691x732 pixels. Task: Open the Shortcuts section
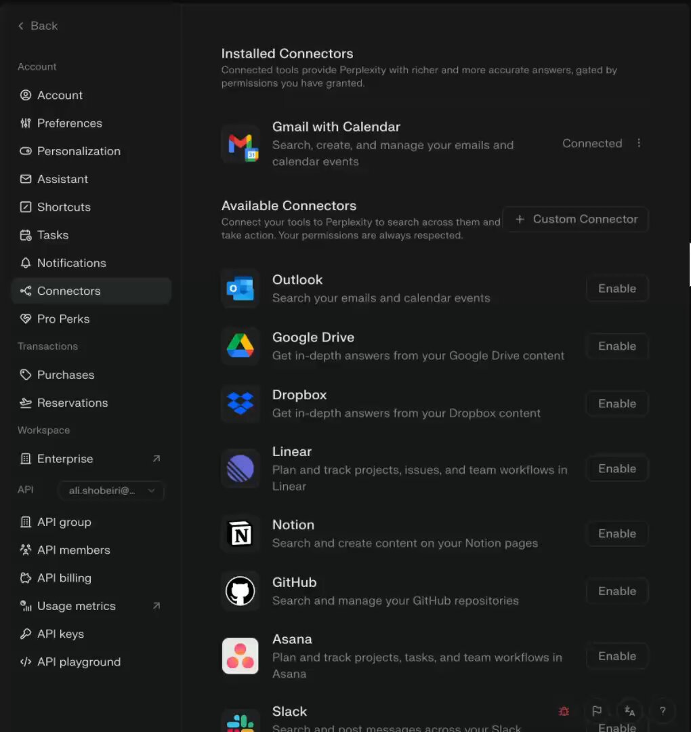click(x=91, y=207)
